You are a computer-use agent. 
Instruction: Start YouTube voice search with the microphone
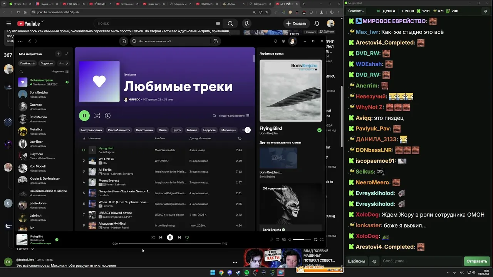click(x=247, y=23)
